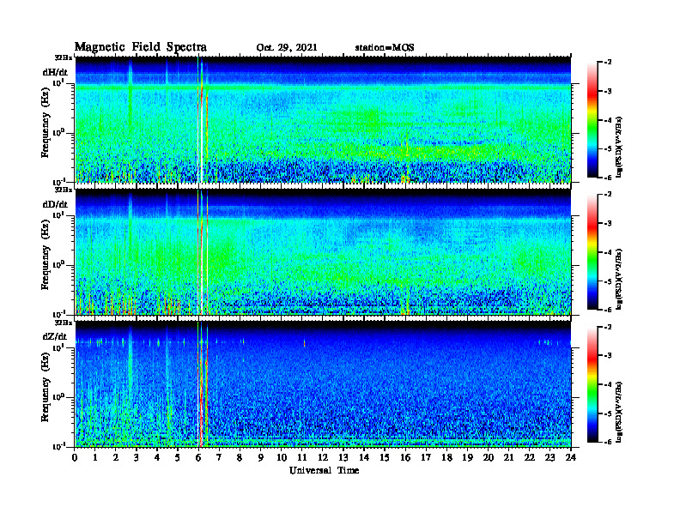This screenshot has height=525, width=680.
Task: Click inside the dH/dt spectrogram plot
Action: [323, 119]
